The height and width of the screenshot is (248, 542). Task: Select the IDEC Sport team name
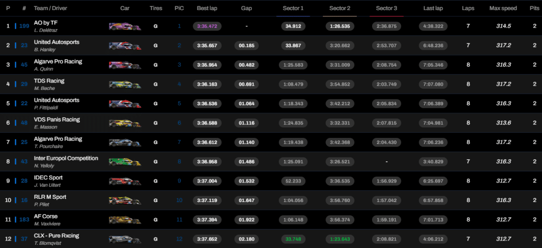tap(48, 178)
